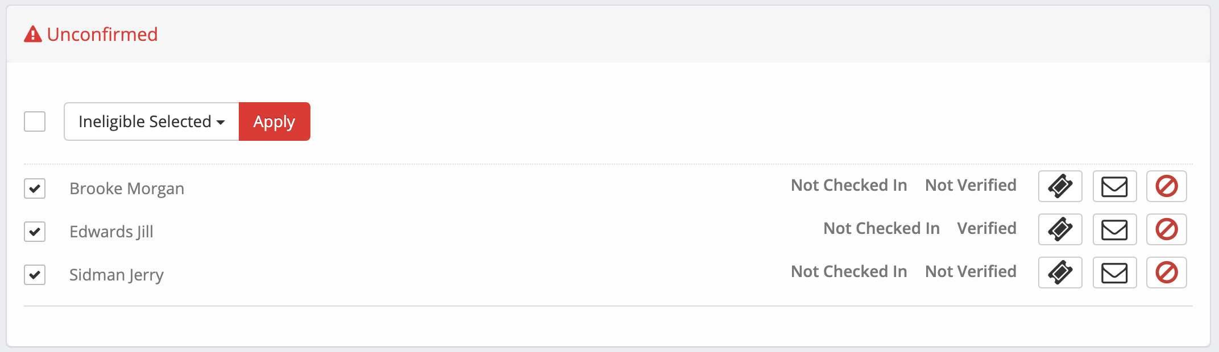Click the red ban icon for Sidman Jerry
The image size is (1219, 352).
[1166, 273]
